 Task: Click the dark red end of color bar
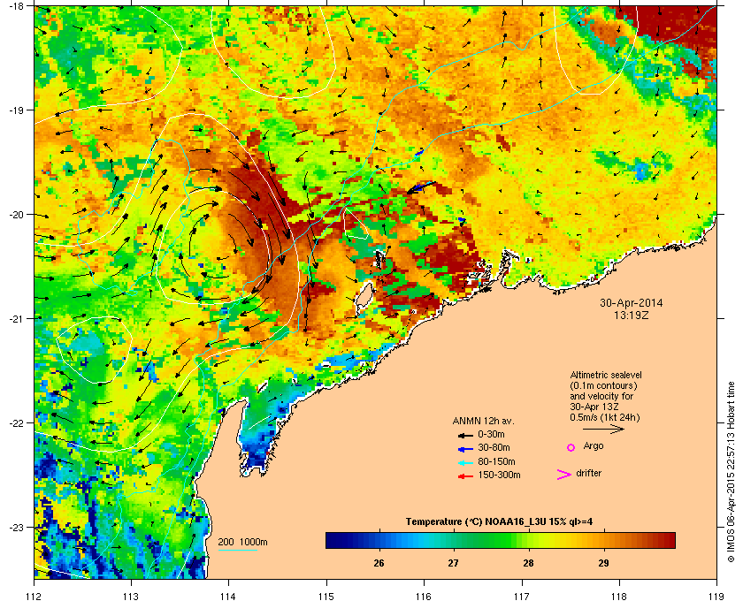click(669, 540)
